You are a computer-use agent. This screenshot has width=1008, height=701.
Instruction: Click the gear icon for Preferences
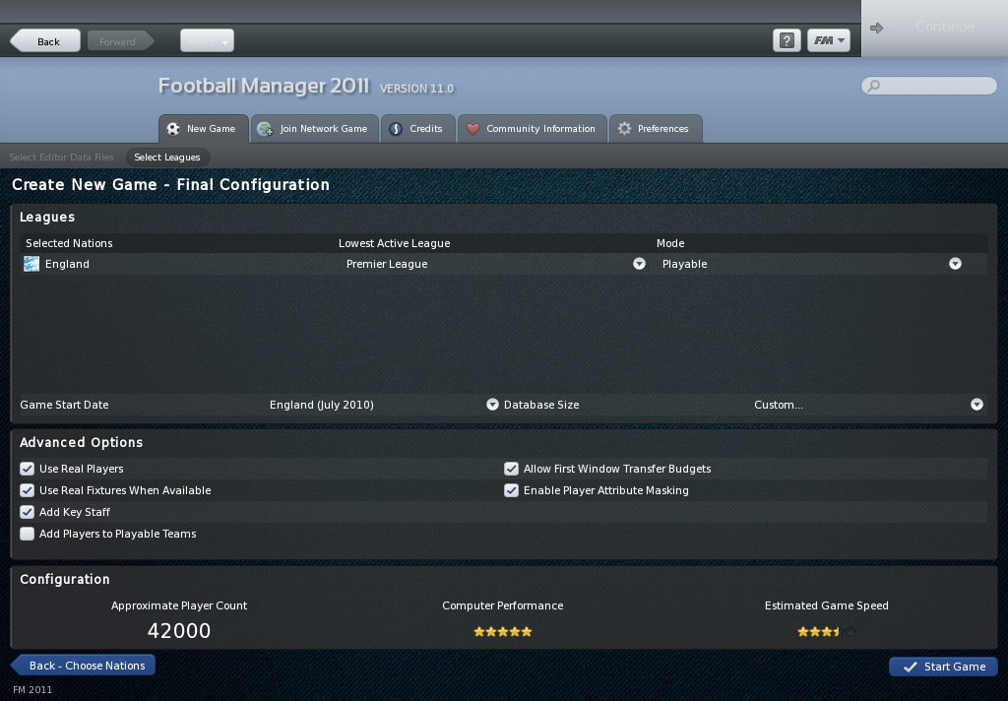[x=624, y=129]
